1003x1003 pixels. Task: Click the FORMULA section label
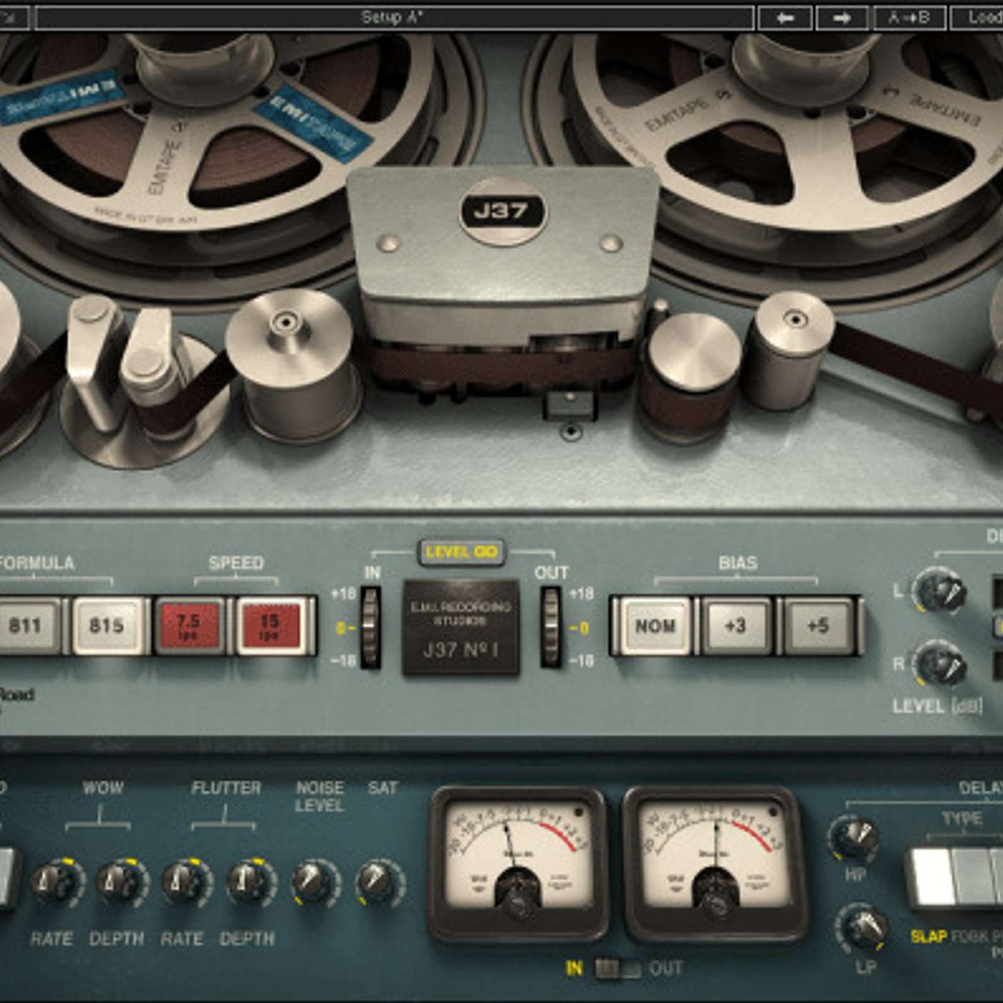click(37, 562)
